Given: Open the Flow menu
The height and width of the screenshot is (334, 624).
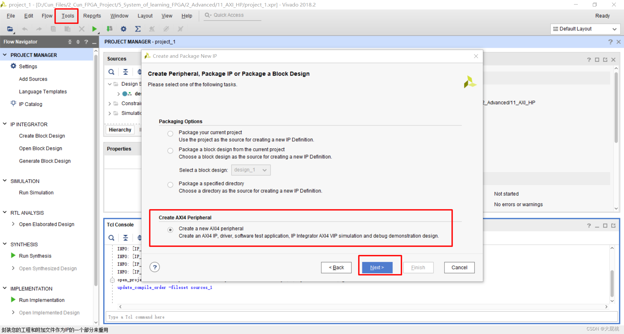Looking at the screenshot, I should 47,16.
